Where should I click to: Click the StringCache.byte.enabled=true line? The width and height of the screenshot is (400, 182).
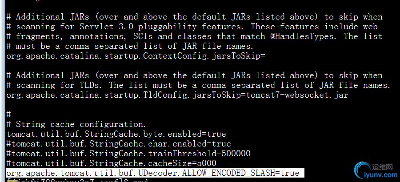(116, 134)
